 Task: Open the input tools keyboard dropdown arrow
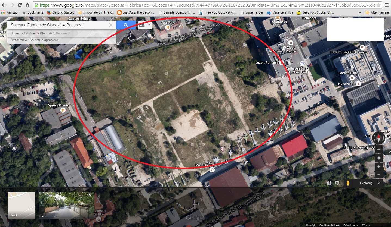pyautogui.click(x=149, y=25)
